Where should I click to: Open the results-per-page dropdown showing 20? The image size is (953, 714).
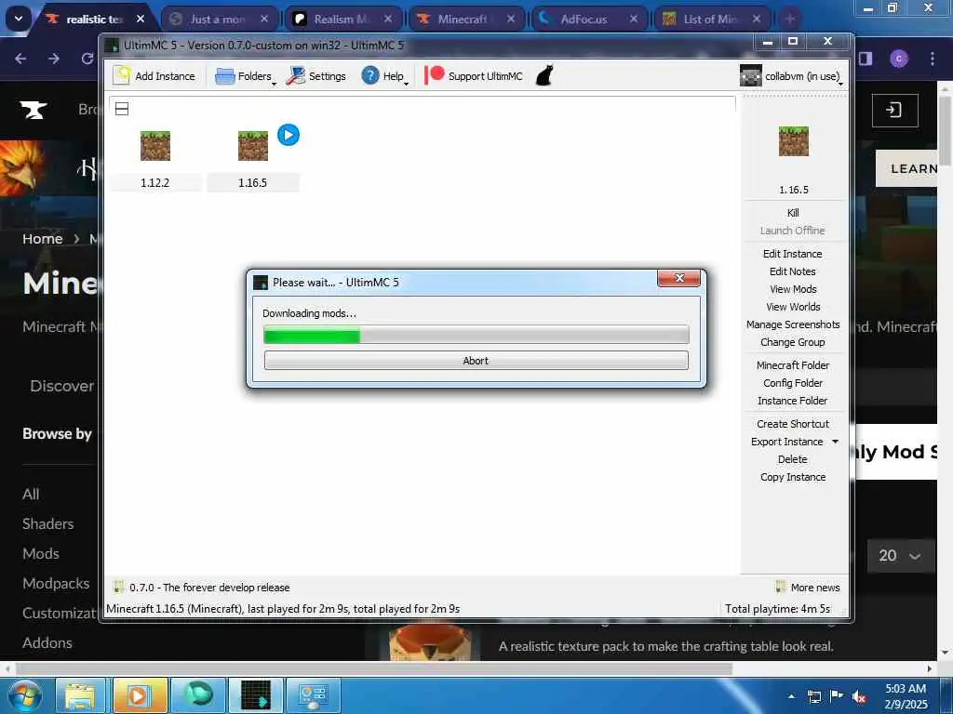click(x=900, y=556)
